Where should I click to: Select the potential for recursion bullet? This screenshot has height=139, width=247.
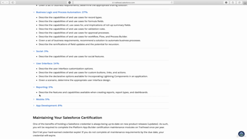pos(79,44)
